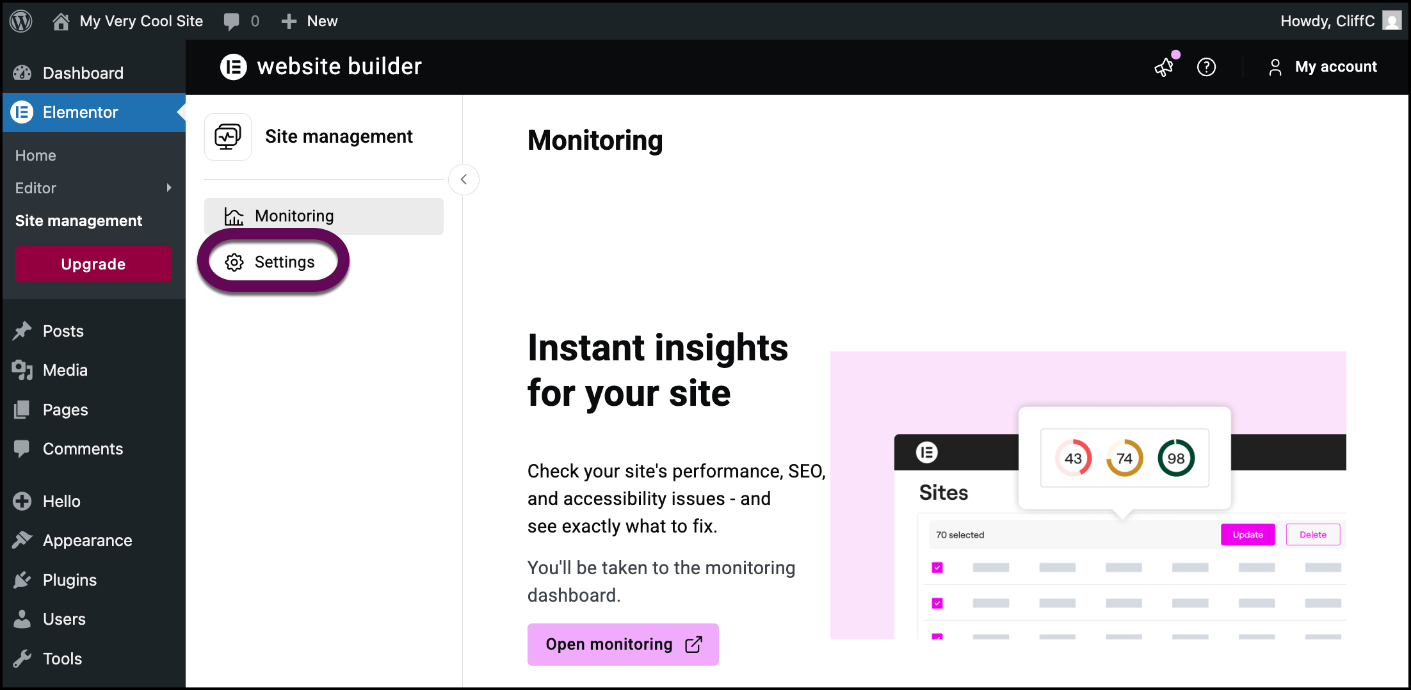Click the CliffC user avatar

1391,21
